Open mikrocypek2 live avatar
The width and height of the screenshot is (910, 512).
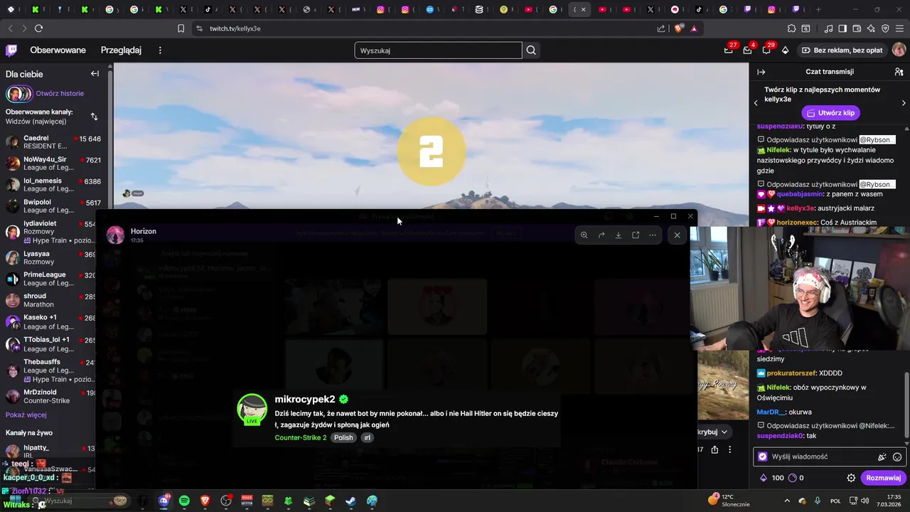pyautogui.click(x=252, y=410)
